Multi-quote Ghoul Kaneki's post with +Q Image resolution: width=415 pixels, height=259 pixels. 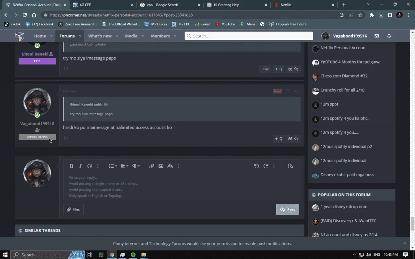click(x=279, y=69)
